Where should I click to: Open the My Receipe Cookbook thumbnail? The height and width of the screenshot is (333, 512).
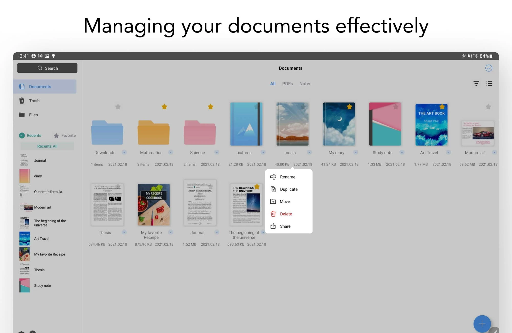pos(154,204)
